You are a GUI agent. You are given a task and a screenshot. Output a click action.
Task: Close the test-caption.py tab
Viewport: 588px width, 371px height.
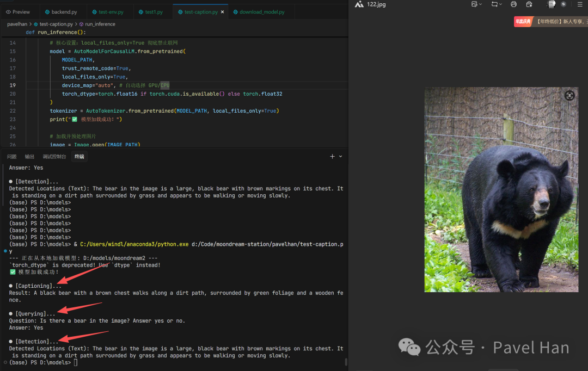pos(222,12)
